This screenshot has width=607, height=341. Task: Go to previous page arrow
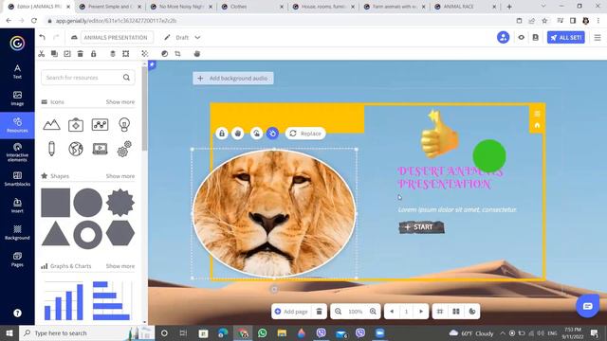[392, 312]
